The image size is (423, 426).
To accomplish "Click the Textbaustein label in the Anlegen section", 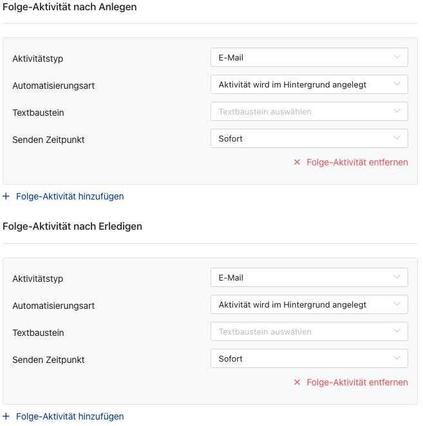I will [x=38, y=113].
